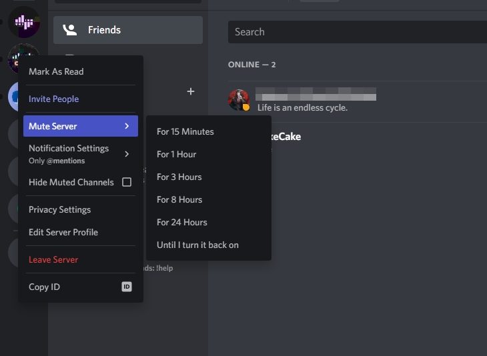Mute server For 24 Hours
487x356 pixels.
pos(209,222)
